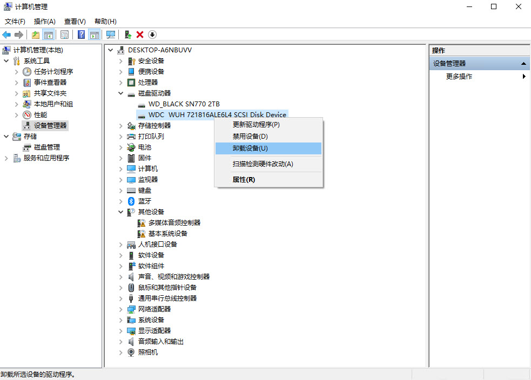The image size is (531, 380).
Task: Collapse the 存储 node in left tree
Action: (6, 137)
